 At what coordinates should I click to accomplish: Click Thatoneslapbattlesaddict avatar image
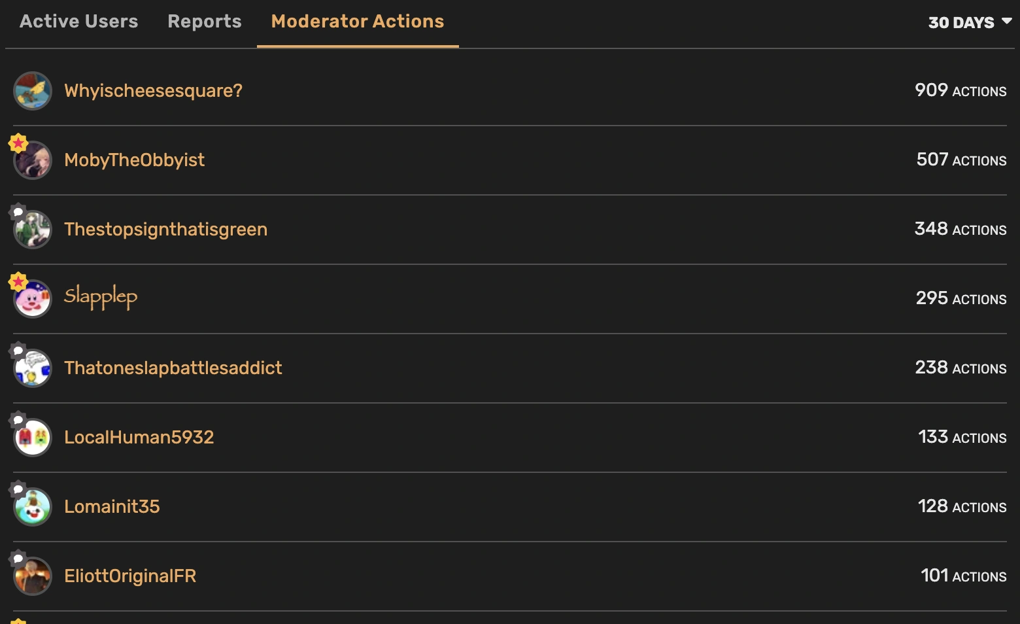(33, 368)
